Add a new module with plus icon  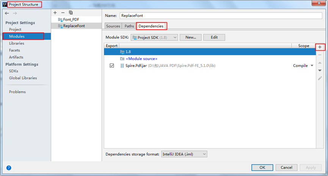55,13
